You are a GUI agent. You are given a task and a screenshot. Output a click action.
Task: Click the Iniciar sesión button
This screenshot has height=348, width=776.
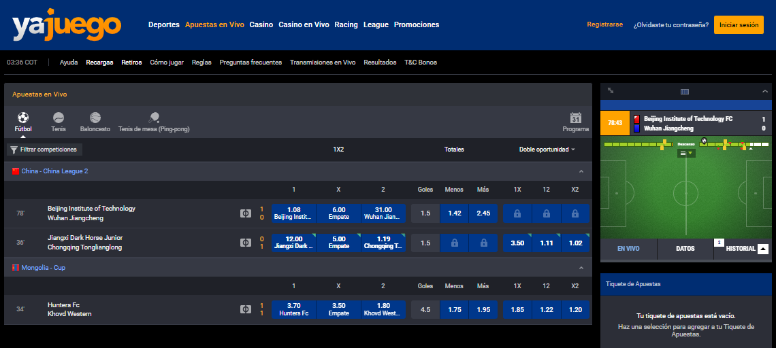pos(739,24)
